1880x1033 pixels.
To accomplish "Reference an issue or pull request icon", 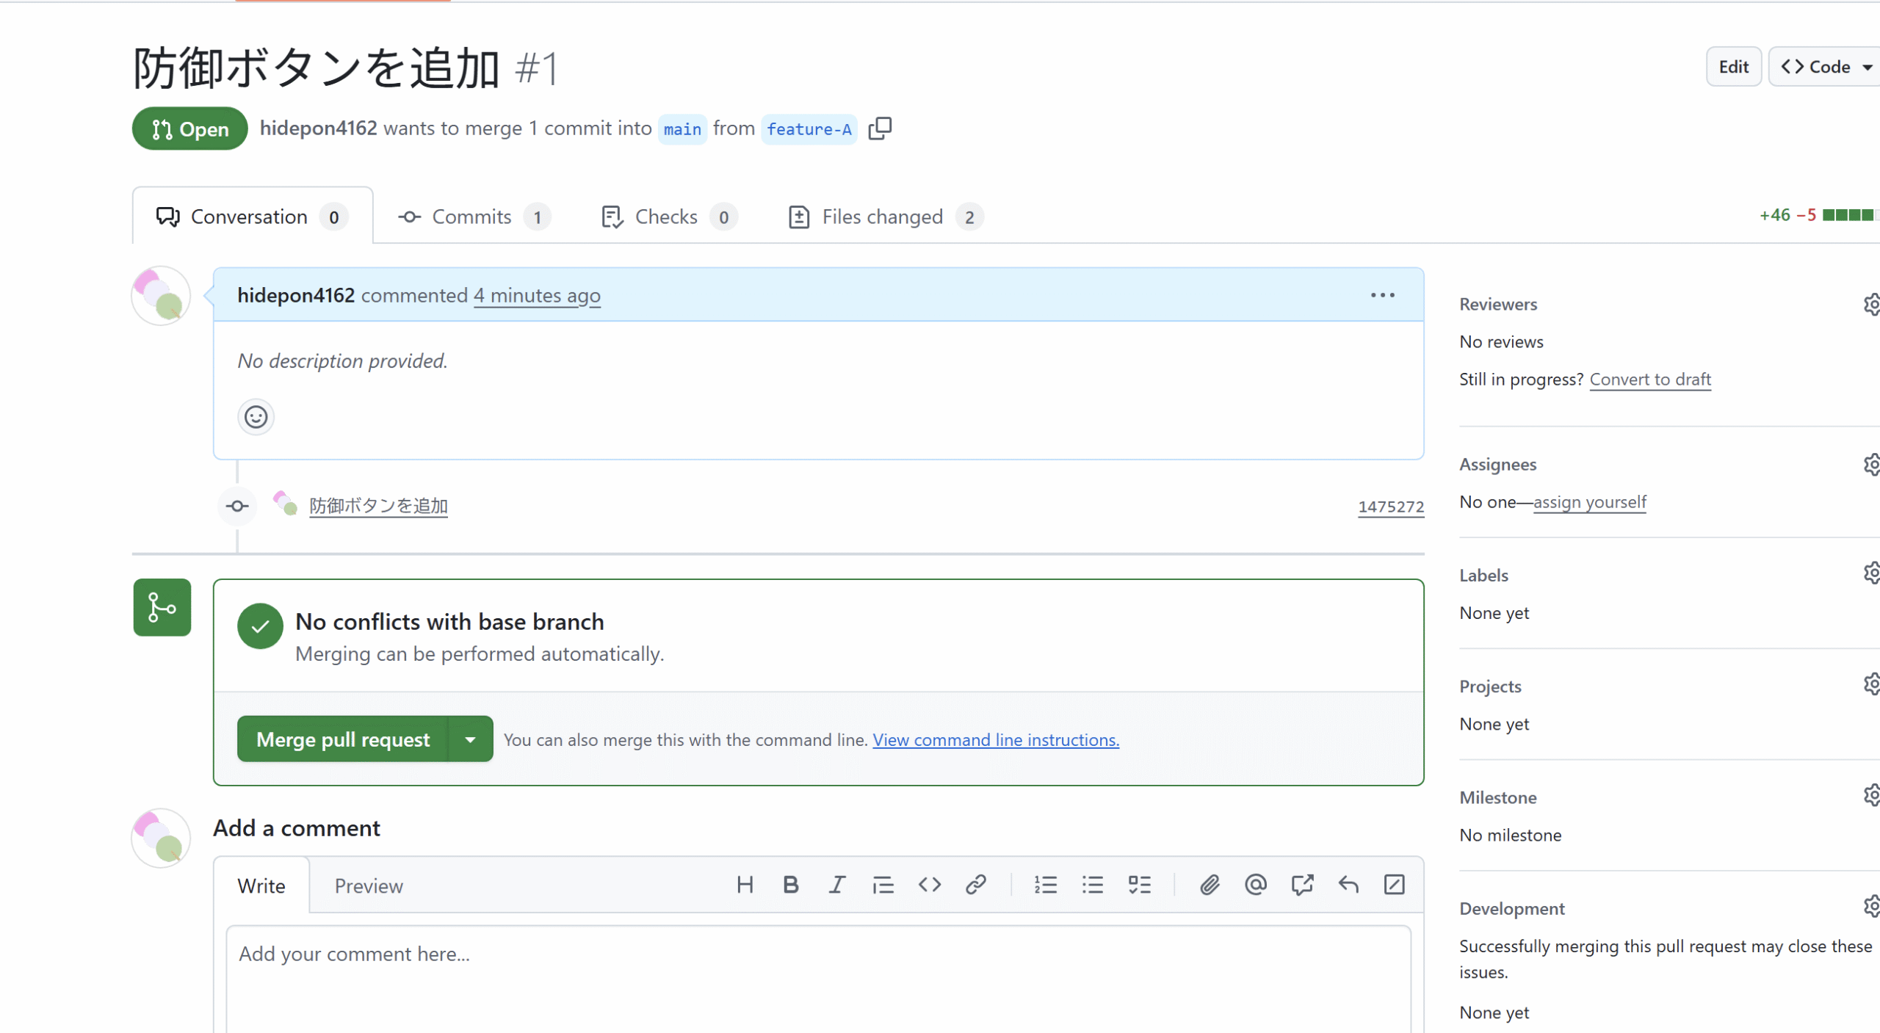I will (x=1302, y=885).
